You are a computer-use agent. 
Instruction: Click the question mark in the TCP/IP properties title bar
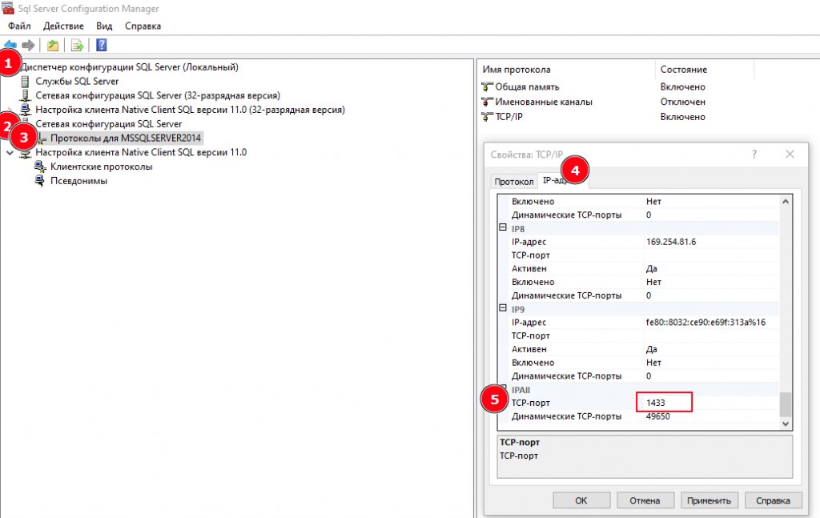754,155
